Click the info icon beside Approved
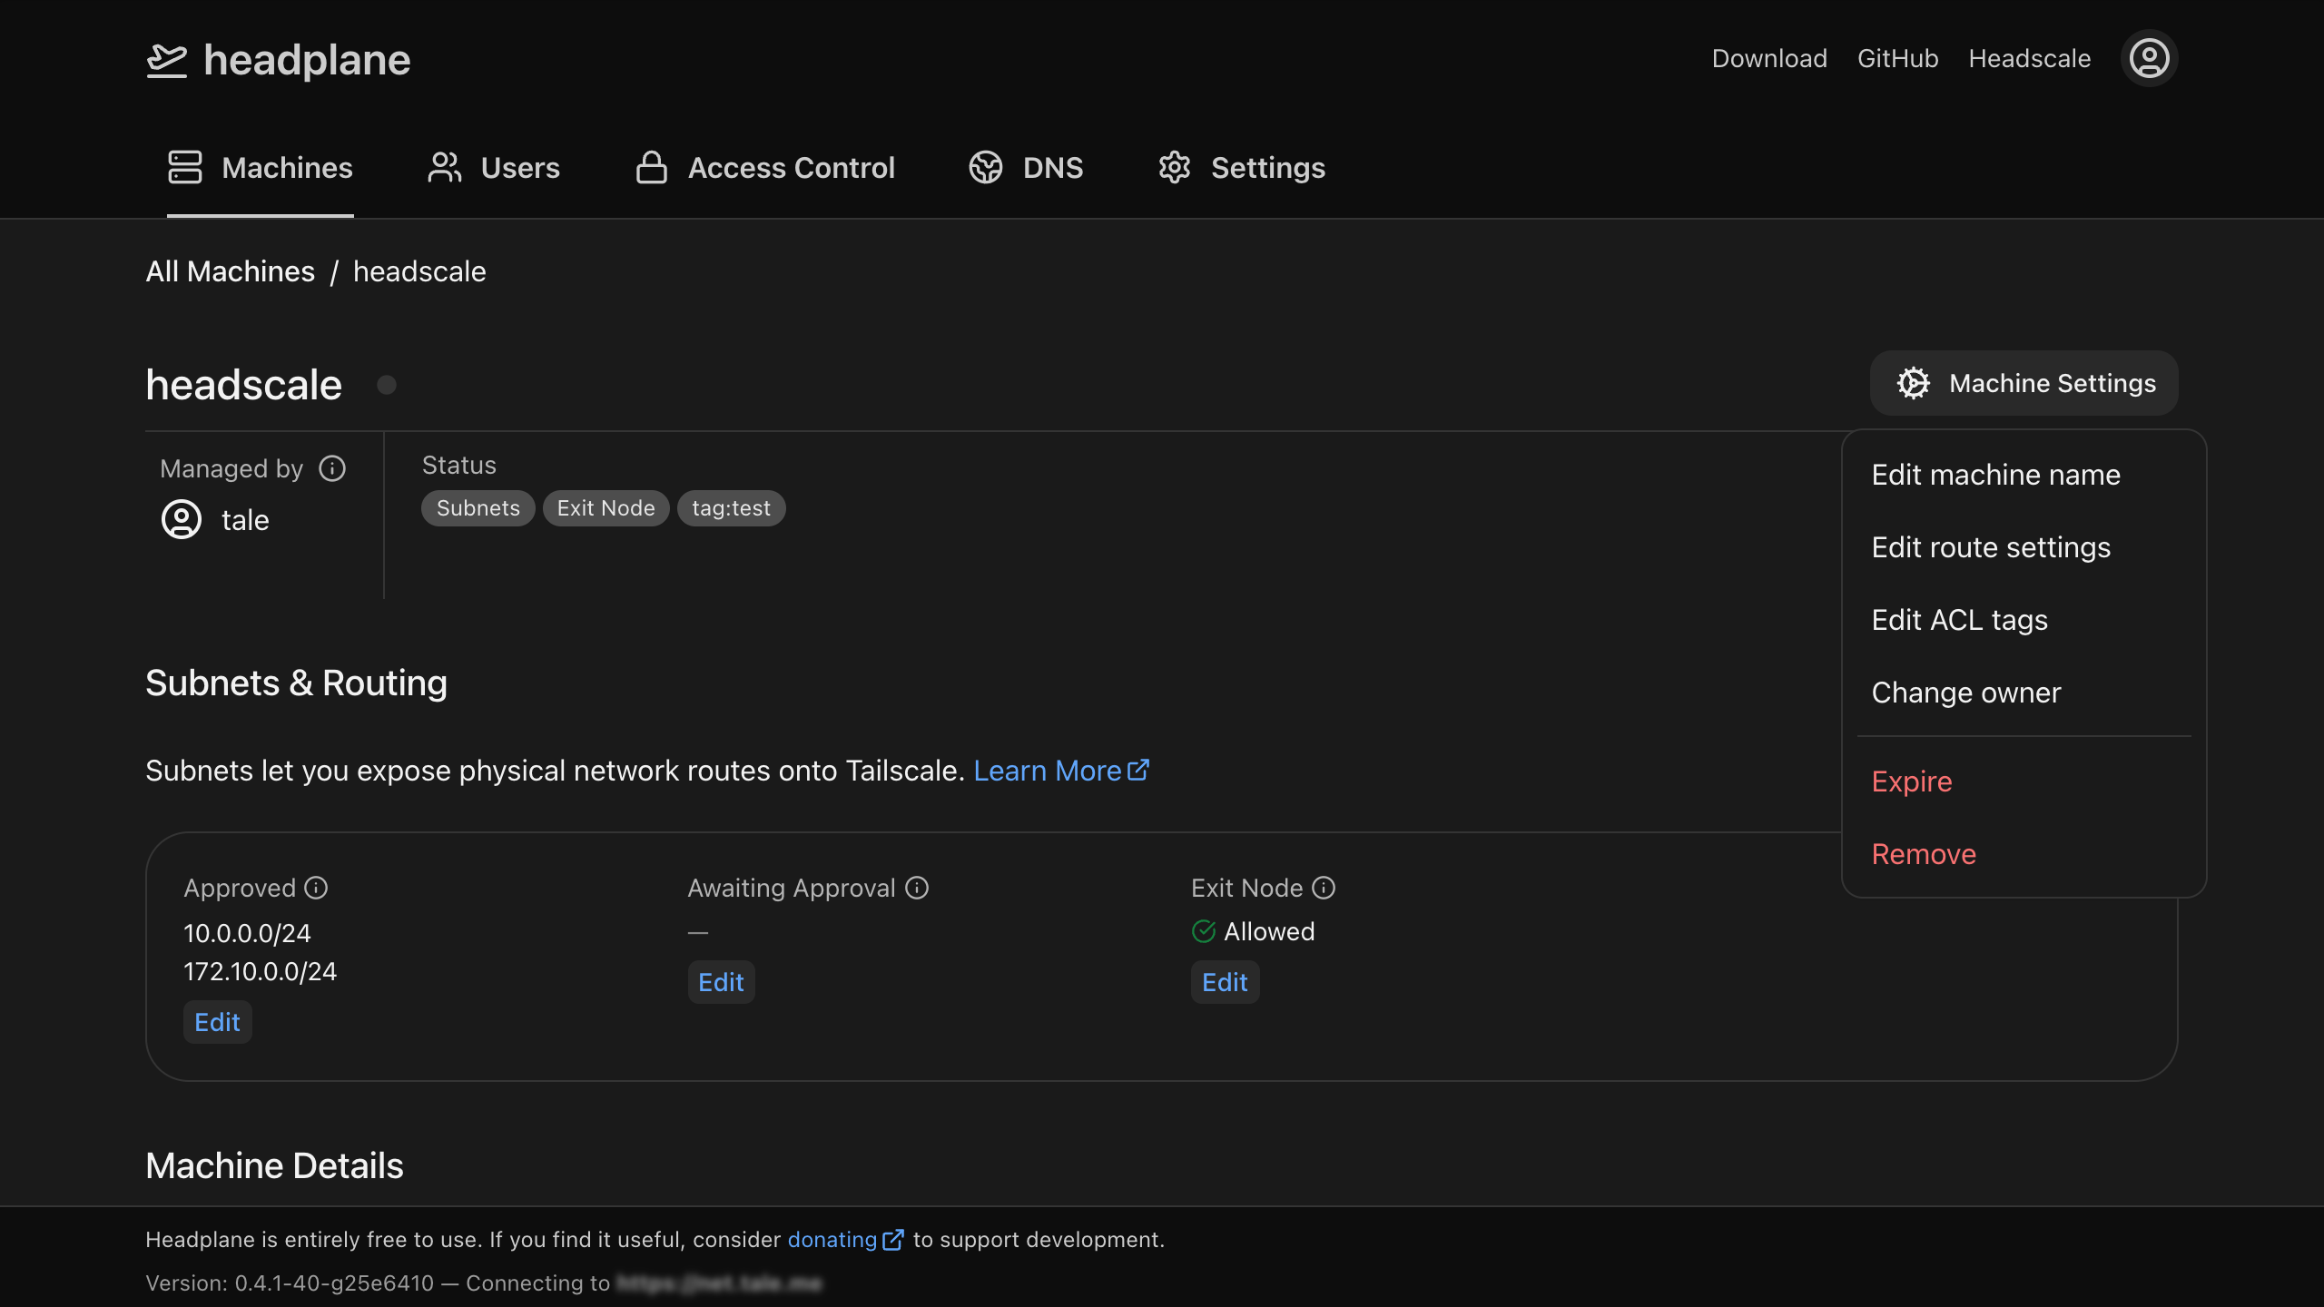This screenshot has width=2324, height=1307. pos(316,888)
